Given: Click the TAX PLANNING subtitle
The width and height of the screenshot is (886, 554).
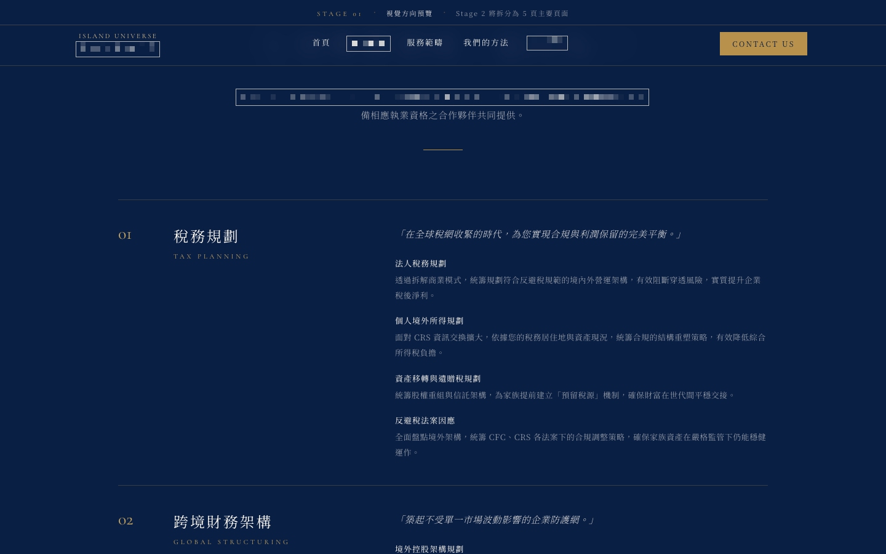Looking at the screenshot, I should pyautogui.click(x=211, y=256).
